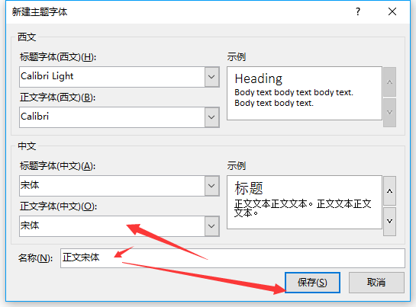Click the 名称 field containing 正文宋体
This screenshot has height=307, width=416.
click(x=233, y=258)
